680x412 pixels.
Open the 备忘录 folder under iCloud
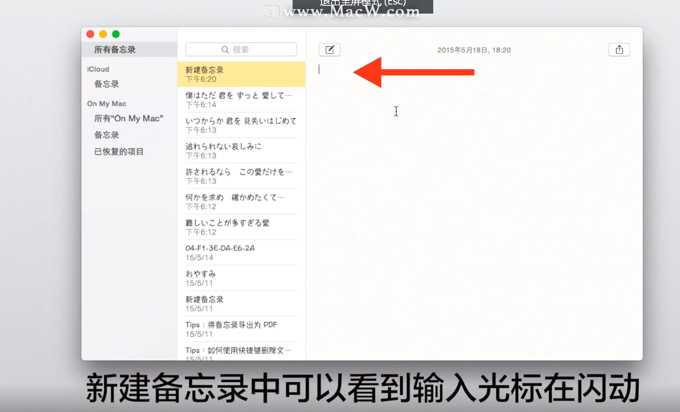107,84
